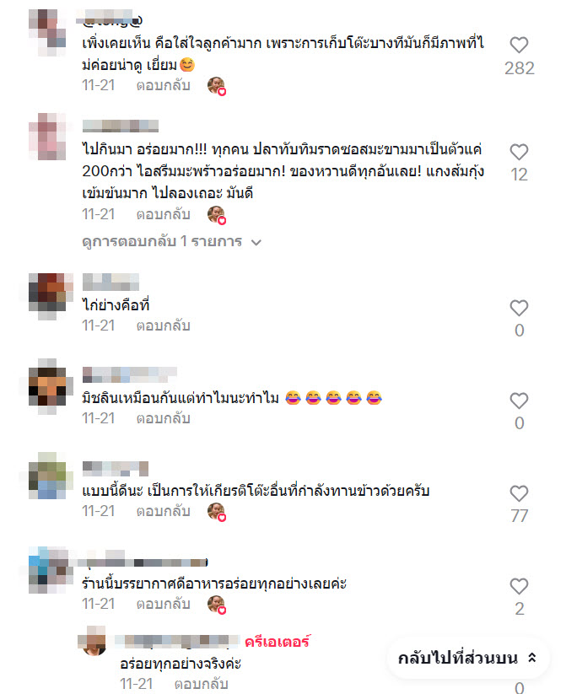This screenshot has width=566, height=694.
Task: Reply to the first comment with 282 likes
Action: click(x=163, y=85)
